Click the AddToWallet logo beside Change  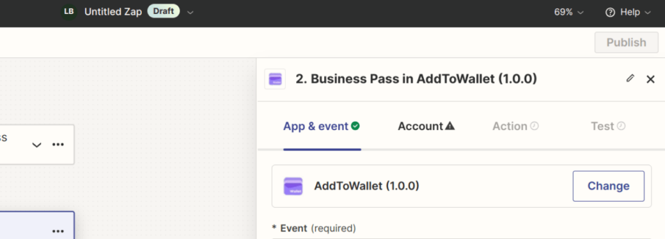[293, 186]
